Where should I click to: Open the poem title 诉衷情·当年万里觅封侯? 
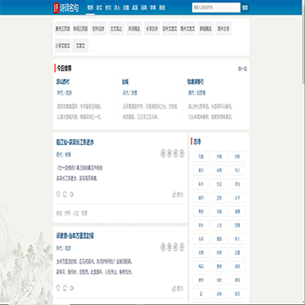tap(75, 236)
